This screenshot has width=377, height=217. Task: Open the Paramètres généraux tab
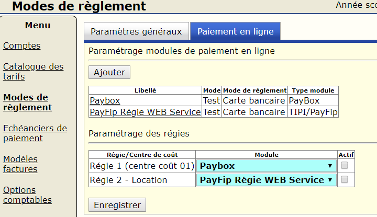click(136, 31)
